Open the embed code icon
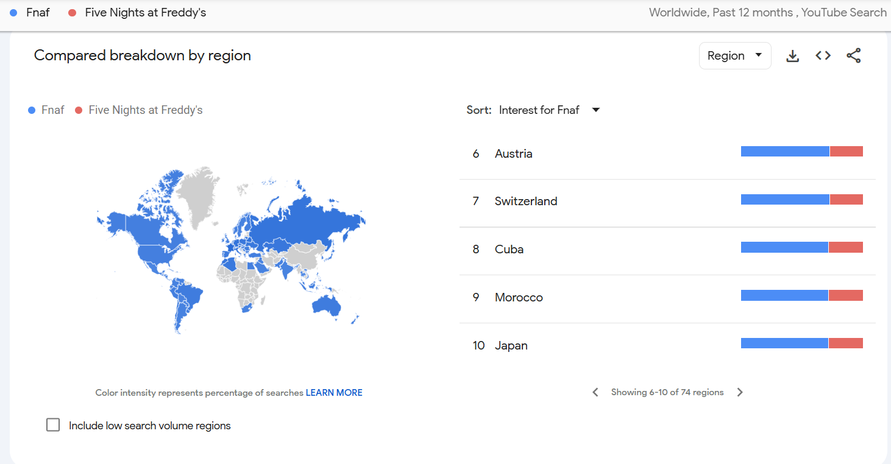The image size is (891, 464). click(823, 55)
